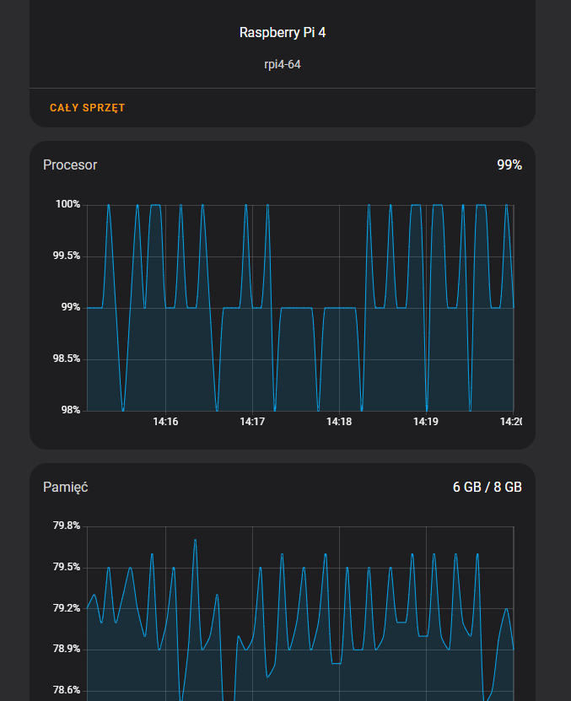
Task: Click the Pamięć card heading
Action: 66,487
